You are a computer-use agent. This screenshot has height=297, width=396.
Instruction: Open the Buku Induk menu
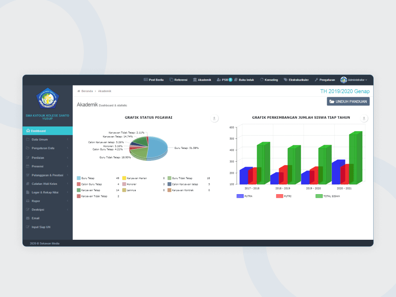click(x=244, y=80)
